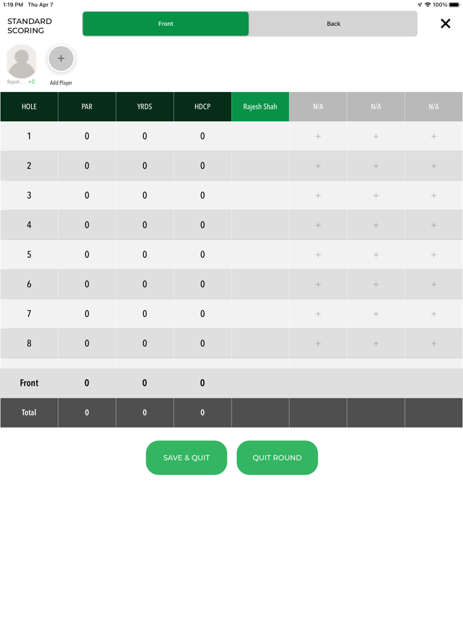Tap plus icon for hole 3, third N/A column

tap(434, 196)
